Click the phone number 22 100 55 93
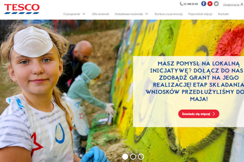 [191, 4]
